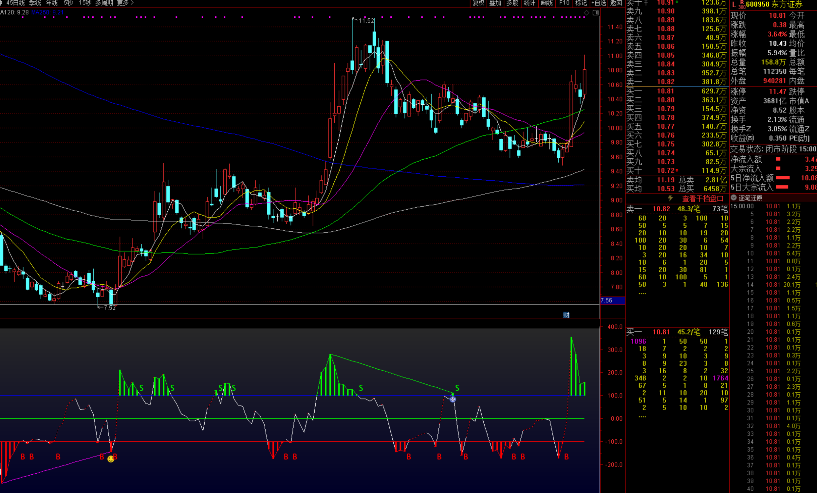Expand the 逐笔还原 circular arrow
Image resolution: width=817 pixels, height=493 pixels.
[x=734, y=198]
